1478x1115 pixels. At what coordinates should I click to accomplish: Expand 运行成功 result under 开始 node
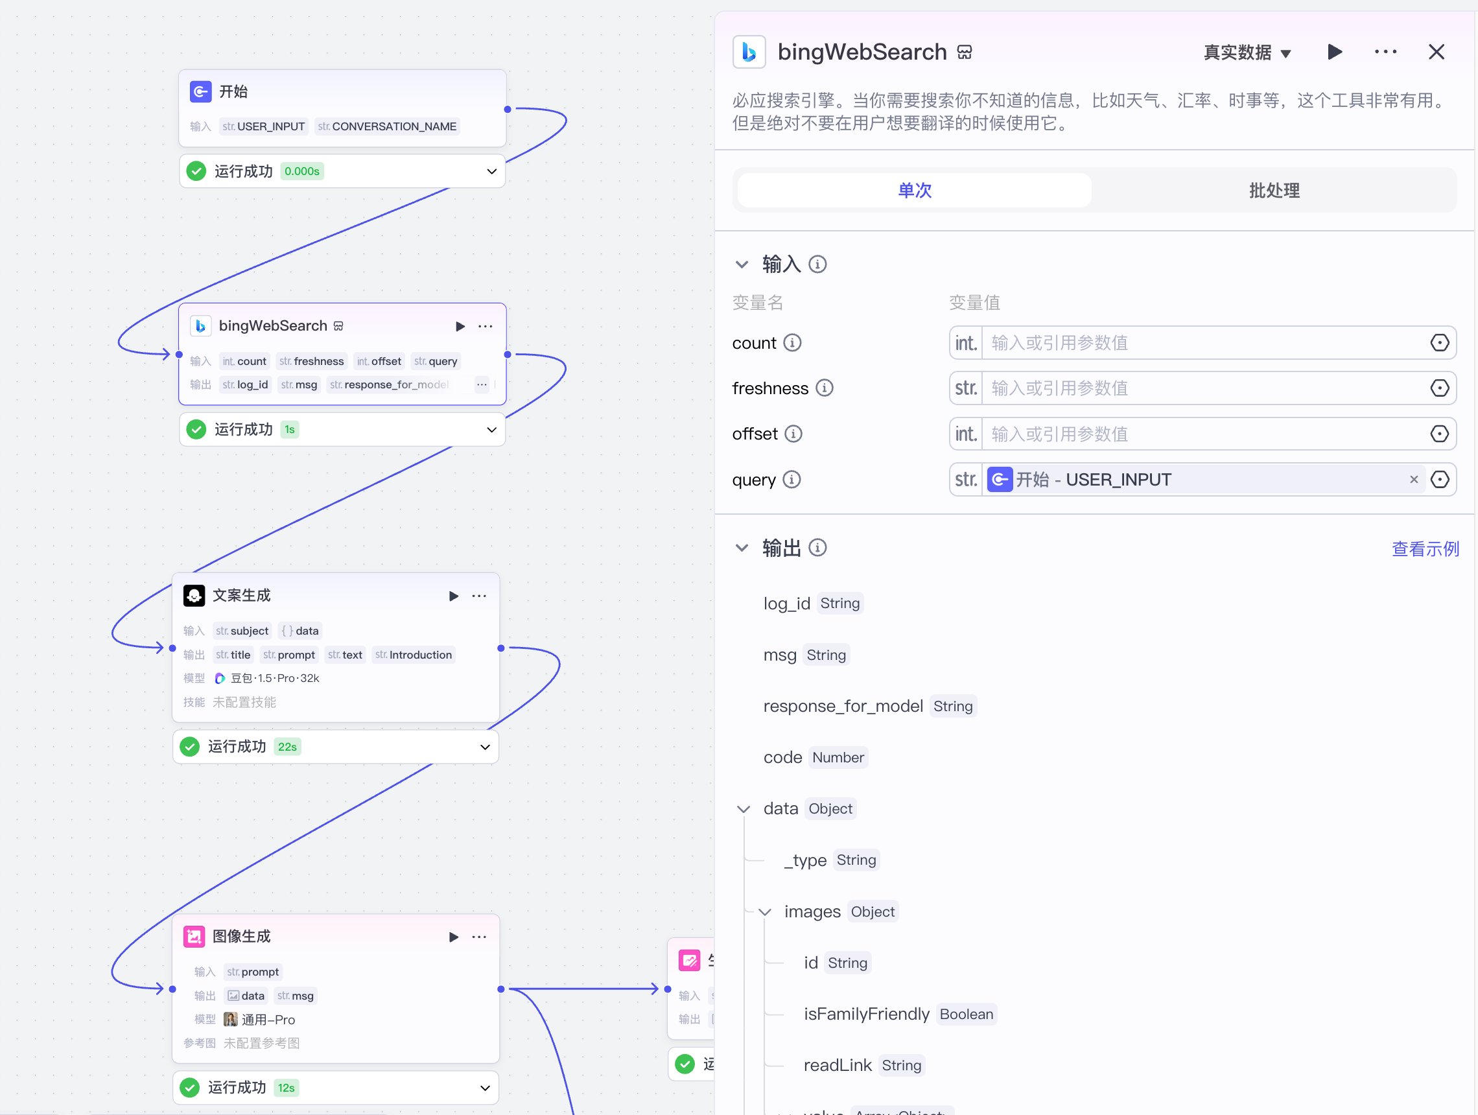pos(492,171)
